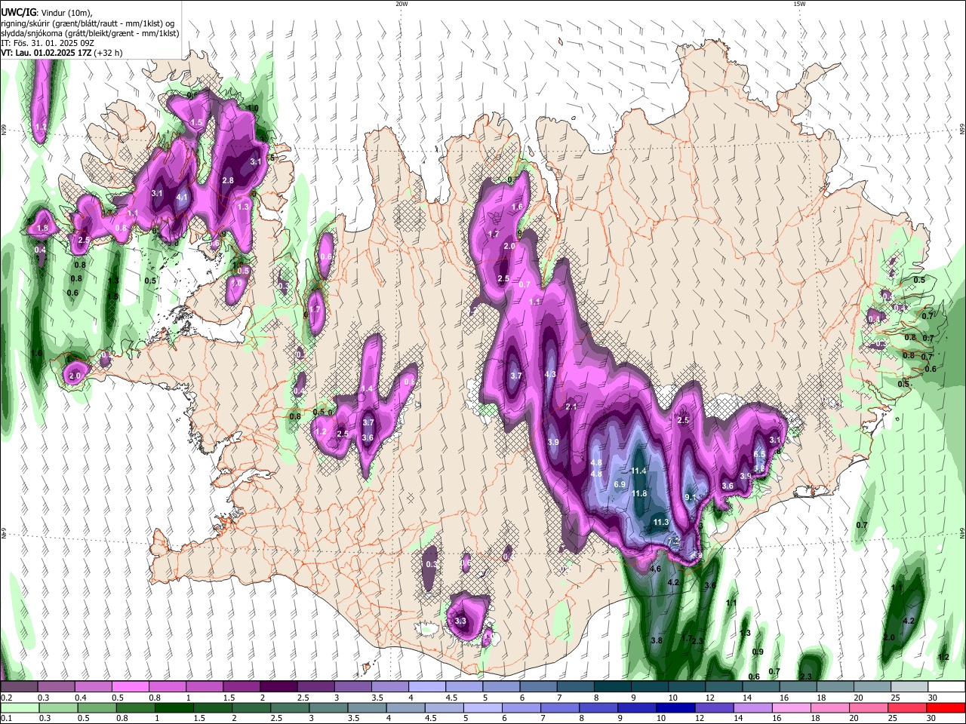Click the 4.6 rain value

tap(655, 569)
